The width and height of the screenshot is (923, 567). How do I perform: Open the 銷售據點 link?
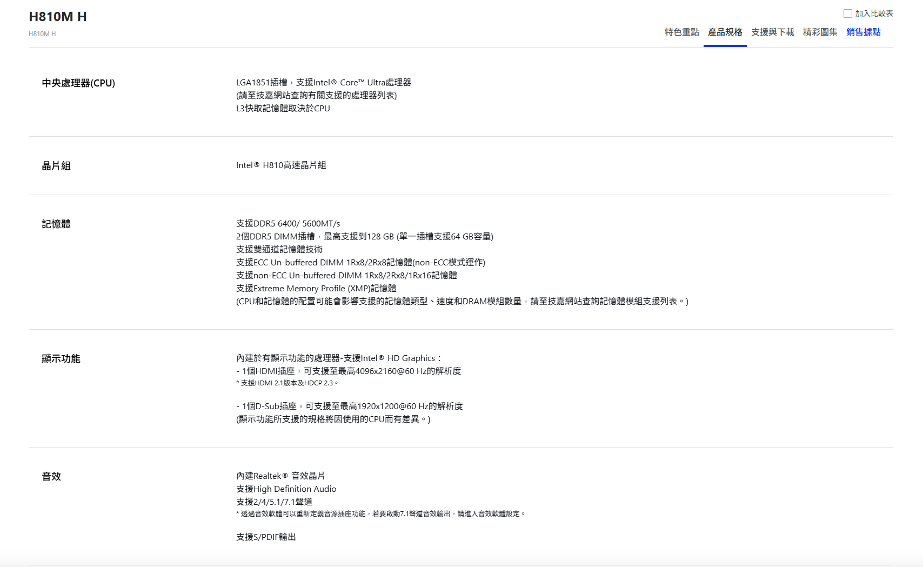pos(863,32)
